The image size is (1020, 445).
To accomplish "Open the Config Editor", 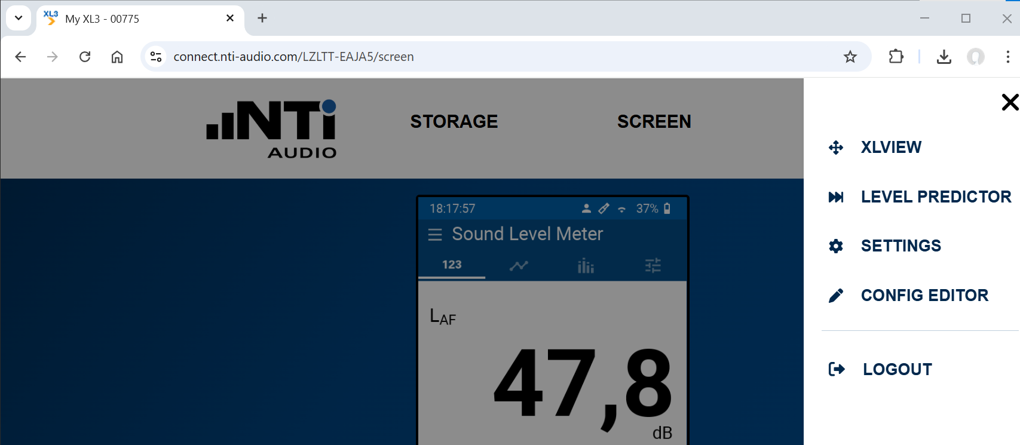I will pos(924,296).
